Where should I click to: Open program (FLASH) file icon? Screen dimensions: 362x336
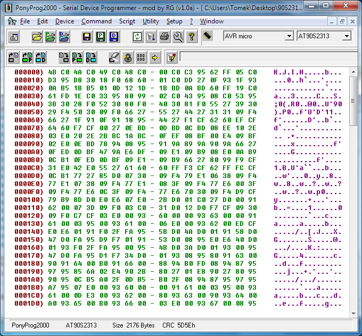tap(51, 37)
